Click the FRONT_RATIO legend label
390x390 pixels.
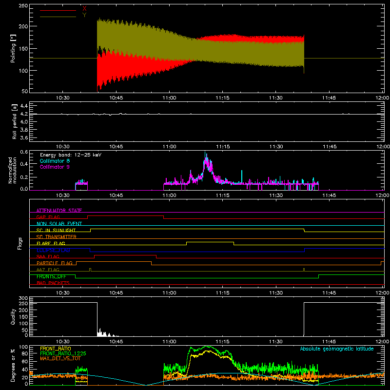tap(56, 349)
